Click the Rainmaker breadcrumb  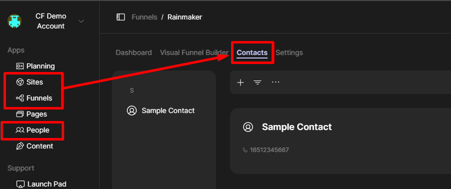point(184,17)
